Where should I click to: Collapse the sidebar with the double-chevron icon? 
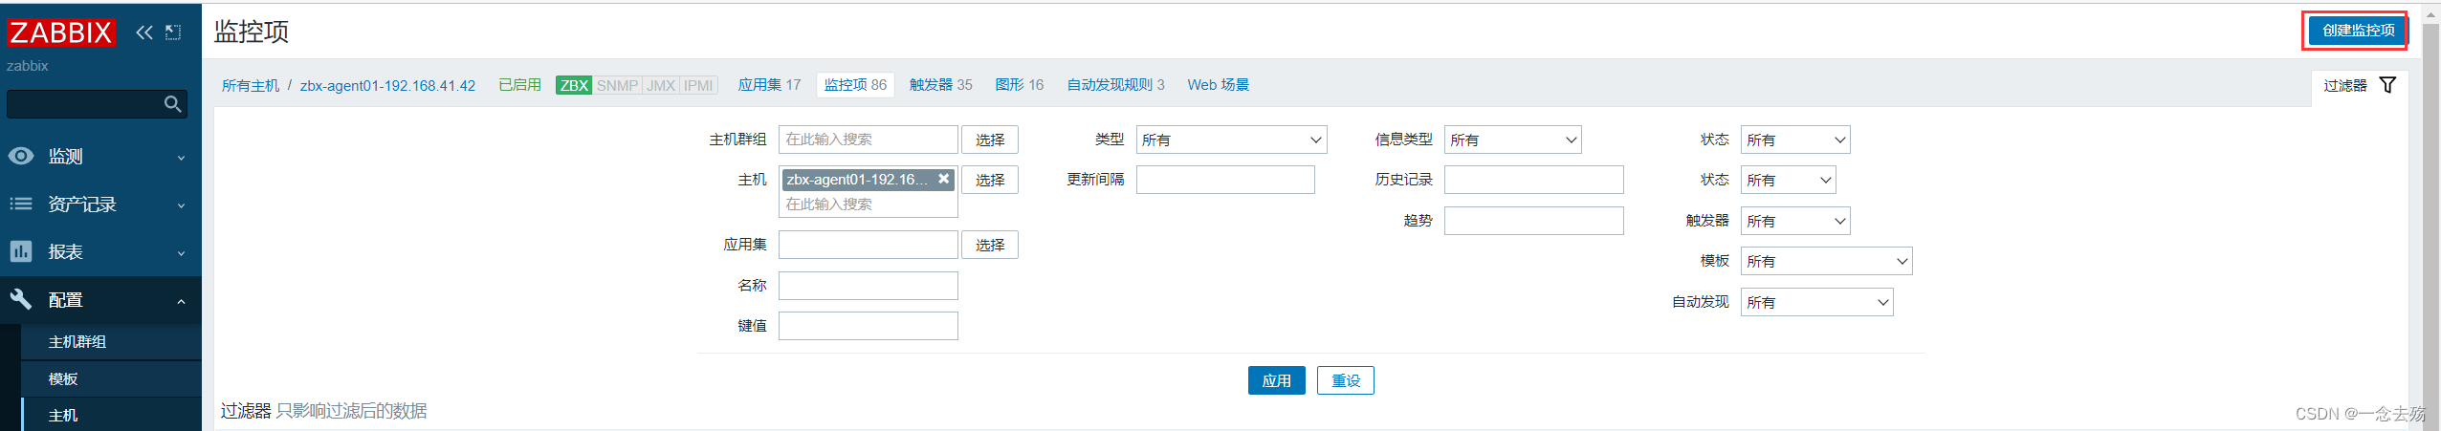tap(143, 32)
